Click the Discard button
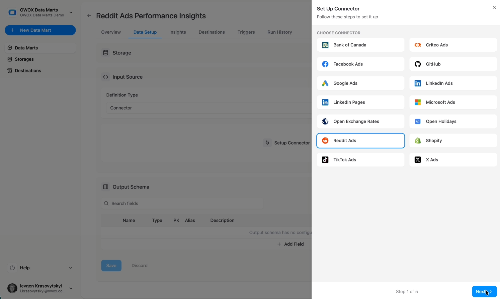The width and height of the screenshot is (500, 299). [139, 266]
